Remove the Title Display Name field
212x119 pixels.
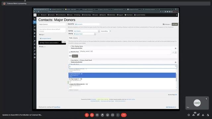click(x=176, y=48)
